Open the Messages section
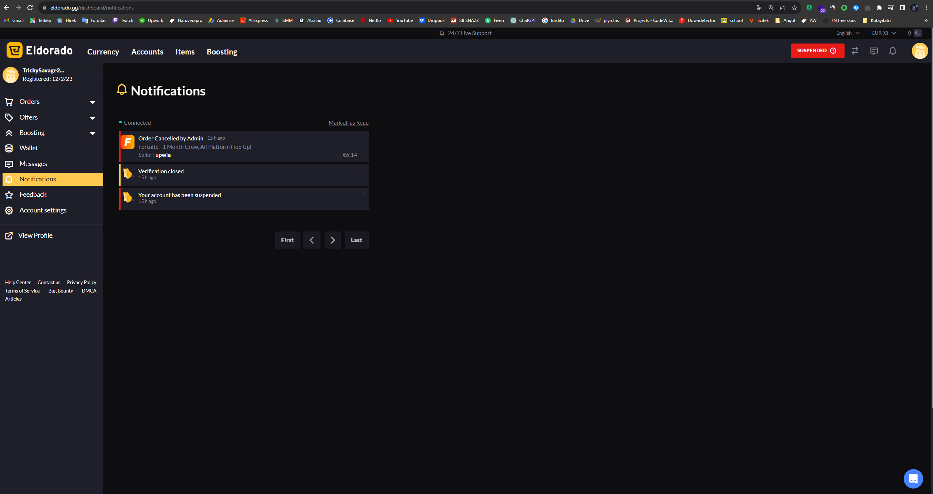This screenshot has width=933, height=494. coord(33,164)
